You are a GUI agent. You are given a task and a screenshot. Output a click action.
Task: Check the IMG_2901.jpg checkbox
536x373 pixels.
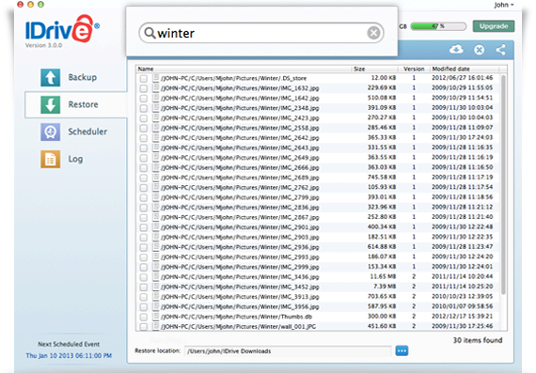click(144, 227)
